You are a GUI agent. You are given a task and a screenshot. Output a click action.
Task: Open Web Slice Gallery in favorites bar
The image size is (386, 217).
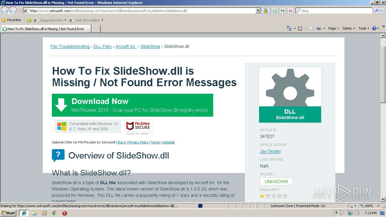[x=86, y=20]
